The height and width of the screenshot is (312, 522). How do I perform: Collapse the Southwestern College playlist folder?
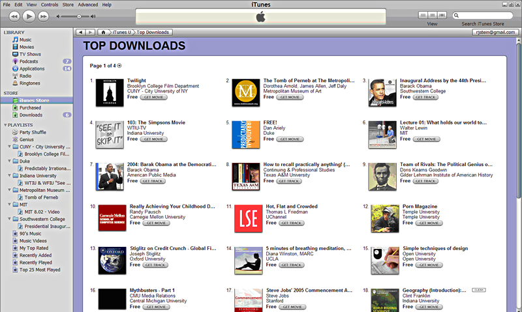(10, 219)
